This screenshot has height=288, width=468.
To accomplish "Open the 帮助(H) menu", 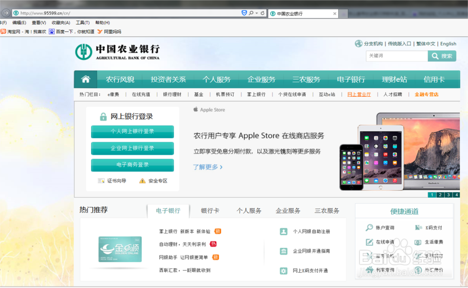I will 102,22.
